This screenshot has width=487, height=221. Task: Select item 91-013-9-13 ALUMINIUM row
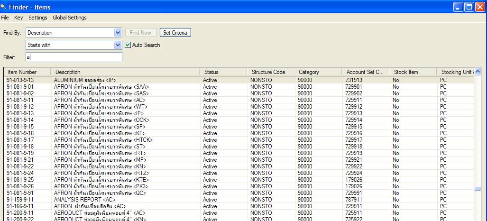(239, 80)
